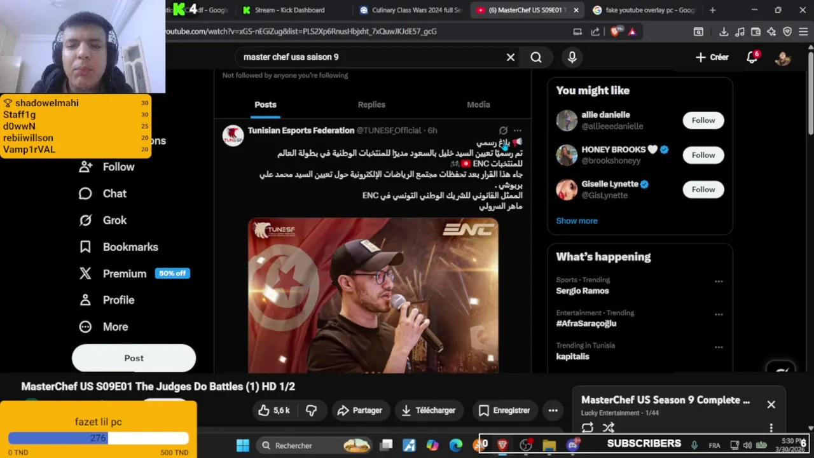
Task: Open Brave playlist music note icon
Action: 740,31
